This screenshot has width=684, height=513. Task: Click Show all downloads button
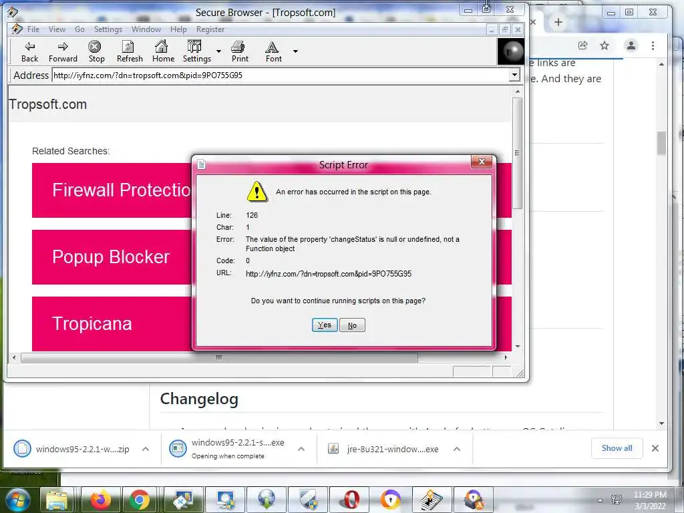(617, 448)
